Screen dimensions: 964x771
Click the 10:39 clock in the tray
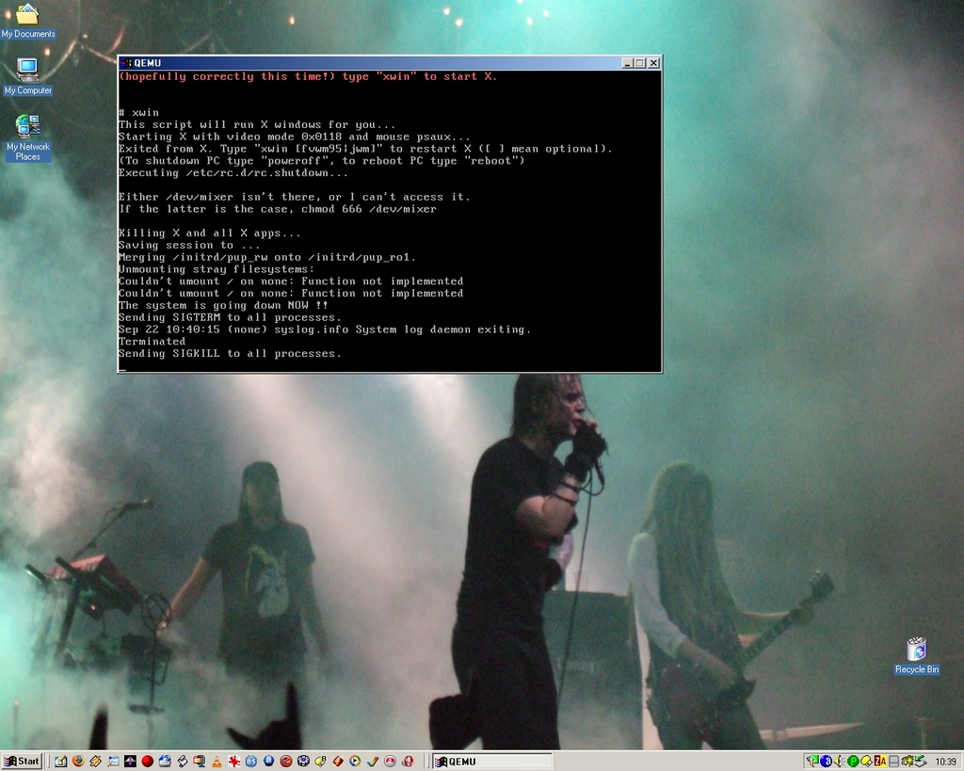click(945, 762)
